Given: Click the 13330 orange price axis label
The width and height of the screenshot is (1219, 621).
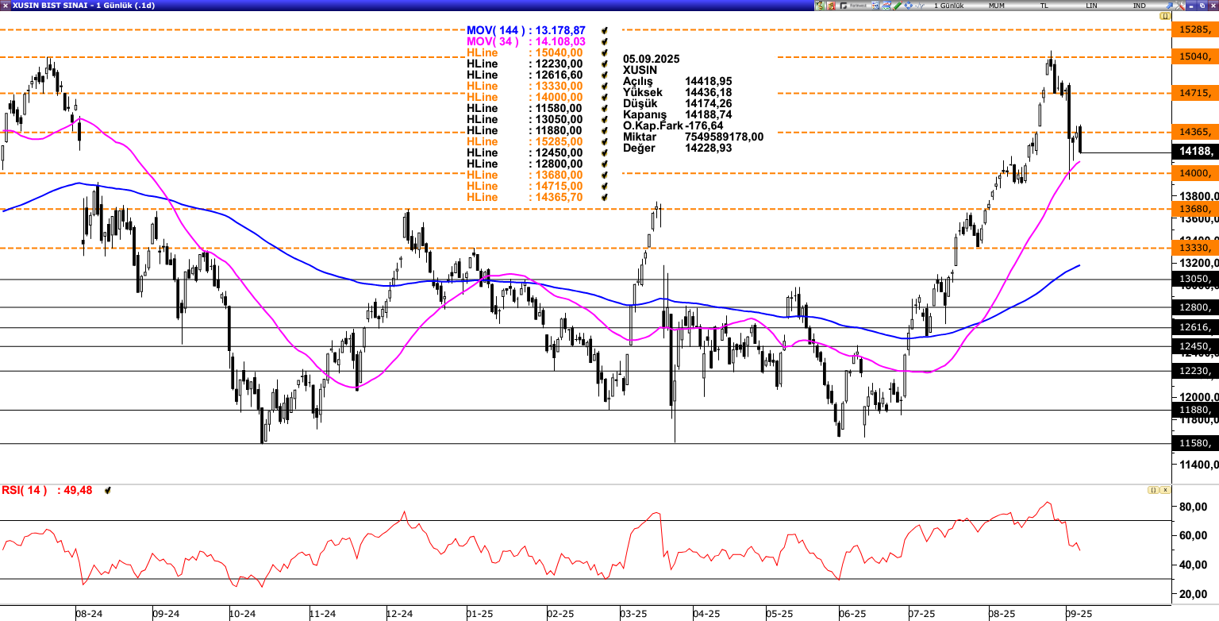Looking at the screenshot, I should (1194, 248).
